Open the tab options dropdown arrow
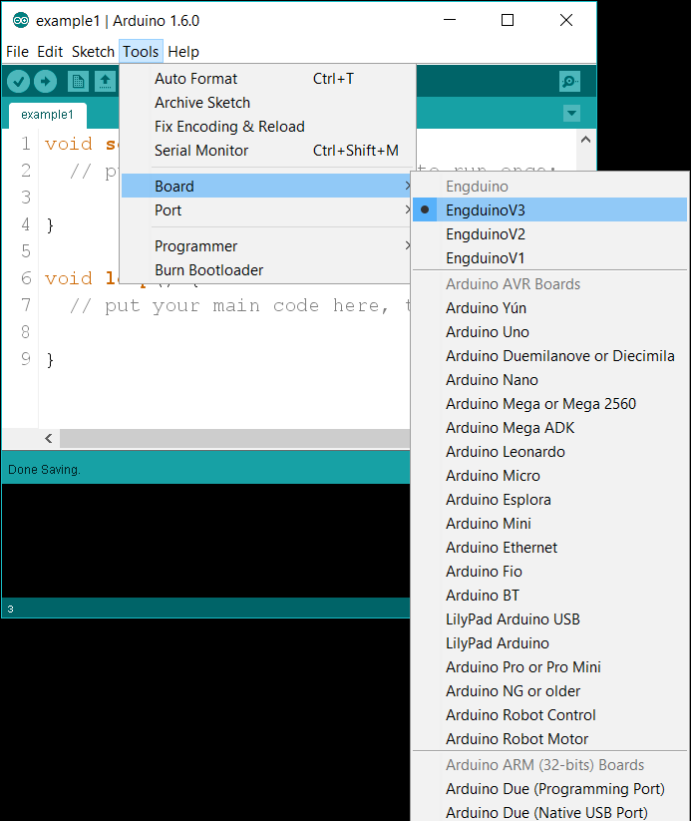Image resolution: width=691 pixels, height=821 pixels. 571,113
